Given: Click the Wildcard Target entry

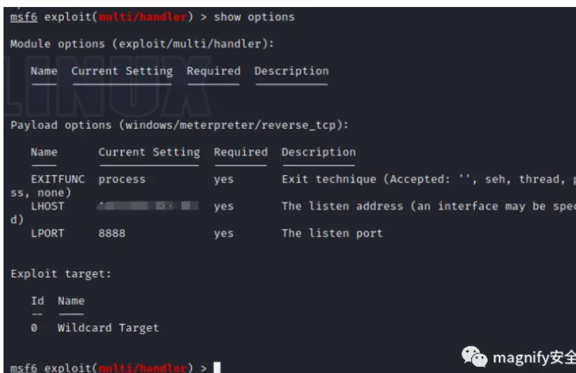Looking at the screenshot, I should coord(108,327).
